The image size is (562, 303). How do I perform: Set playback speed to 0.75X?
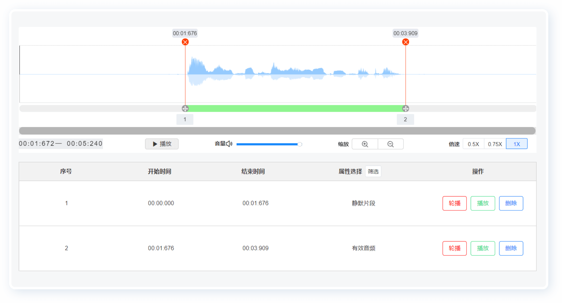click(x=495, y=144)
